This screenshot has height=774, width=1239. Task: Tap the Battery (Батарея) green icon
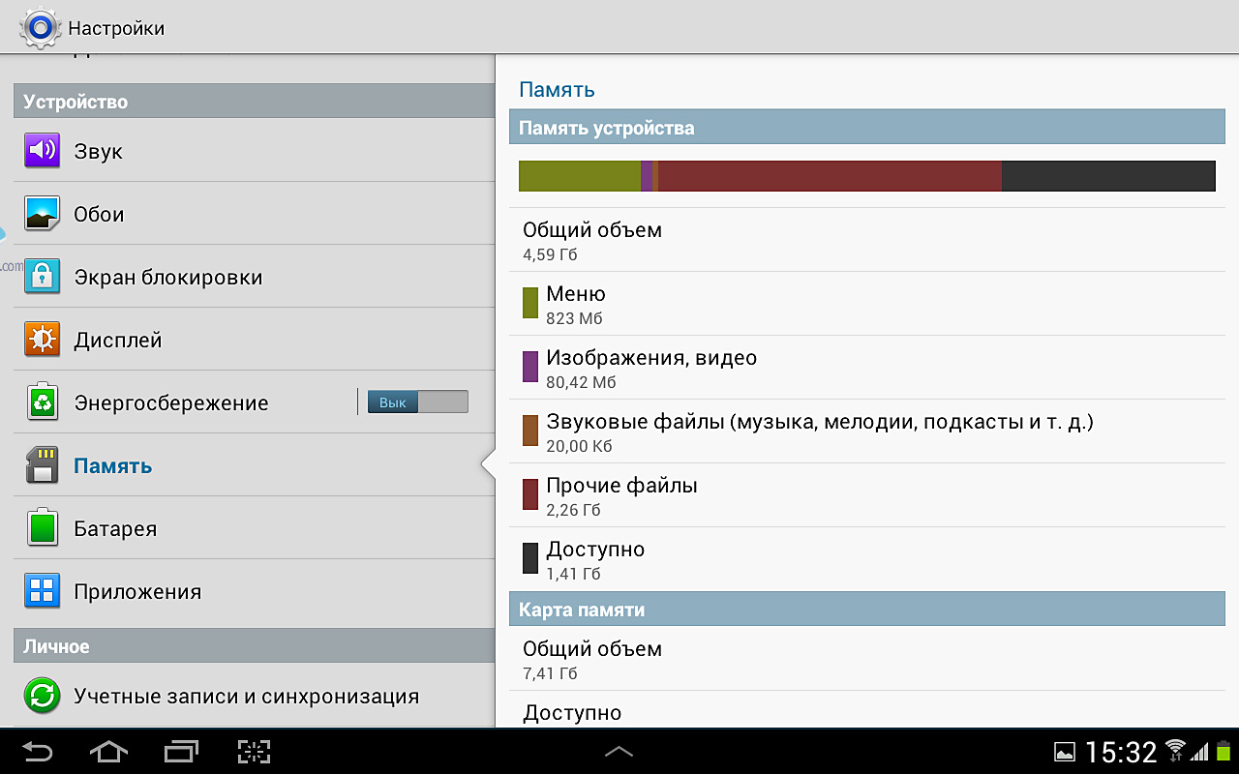[43, 528]
